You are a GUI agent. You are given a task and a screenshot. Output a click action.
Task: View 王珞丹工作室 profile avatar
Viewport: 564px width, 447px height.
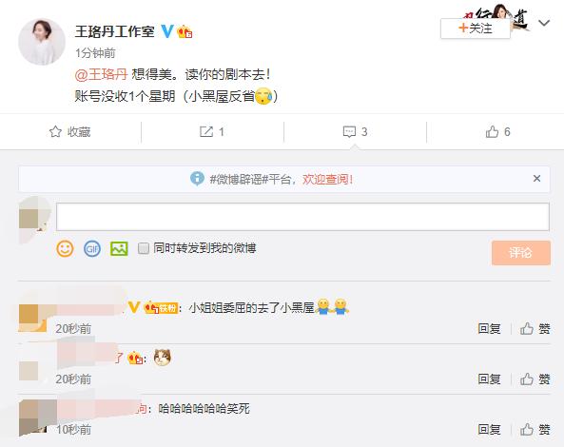(42, 42)
